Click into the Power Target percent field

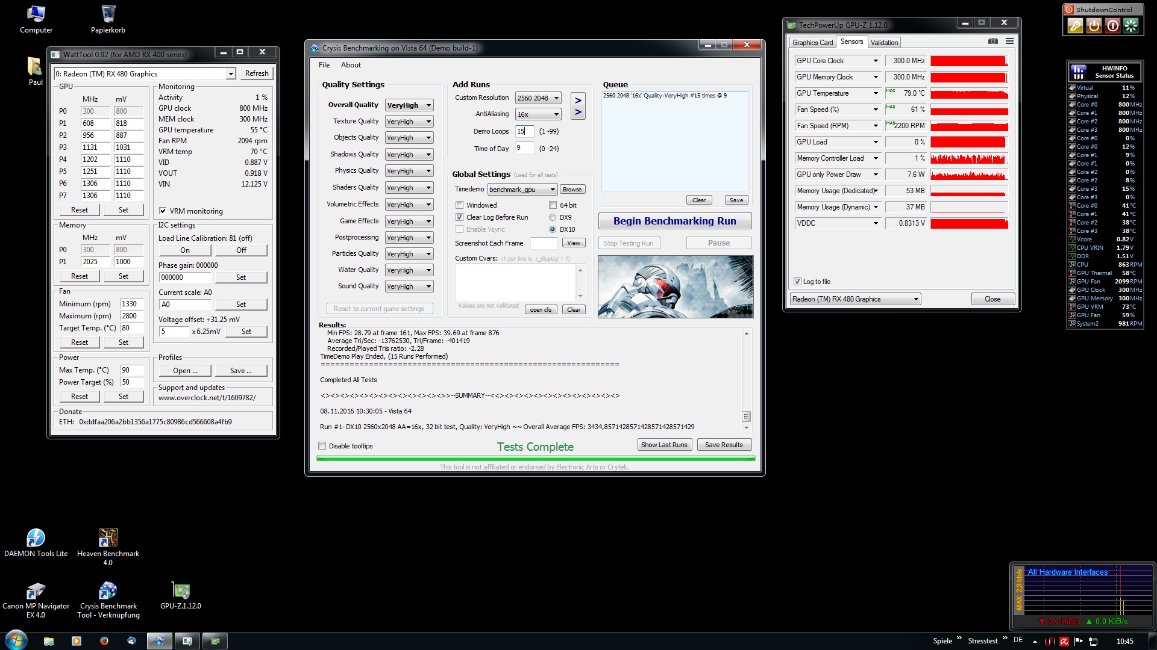pyautogui.click(x=131, y=382)
